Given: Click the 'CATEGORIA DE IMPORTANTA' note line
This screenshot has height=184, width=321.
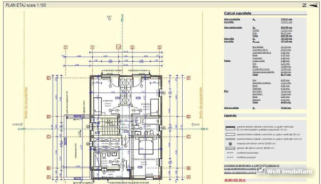Looking at the screenshot, I should pos(251,165).
